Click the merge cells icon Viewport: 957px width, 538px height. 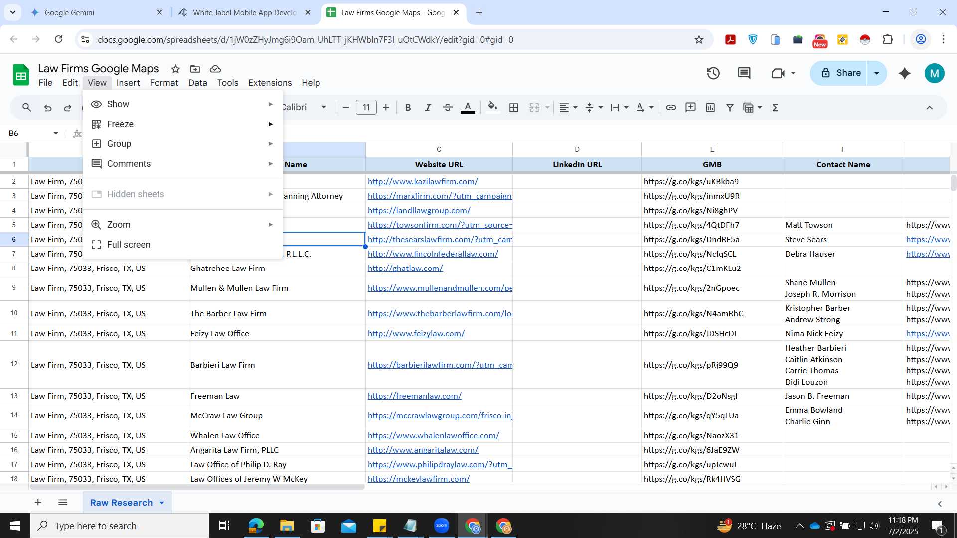tap(534, 107)
